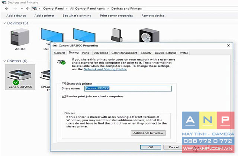Click All Control Panel Items breadcrumb

click(x=87, y=9)
